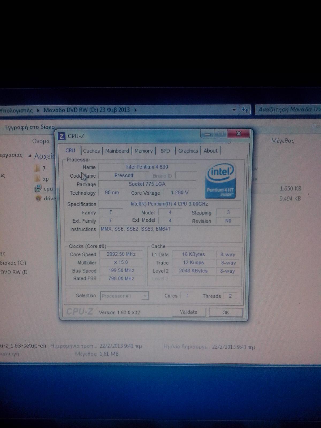Click the Rated FSB value 798.00 MHz

tap(121, 278)
